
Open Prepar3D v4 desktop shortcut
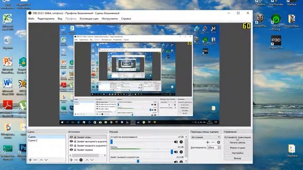point(276,42)
